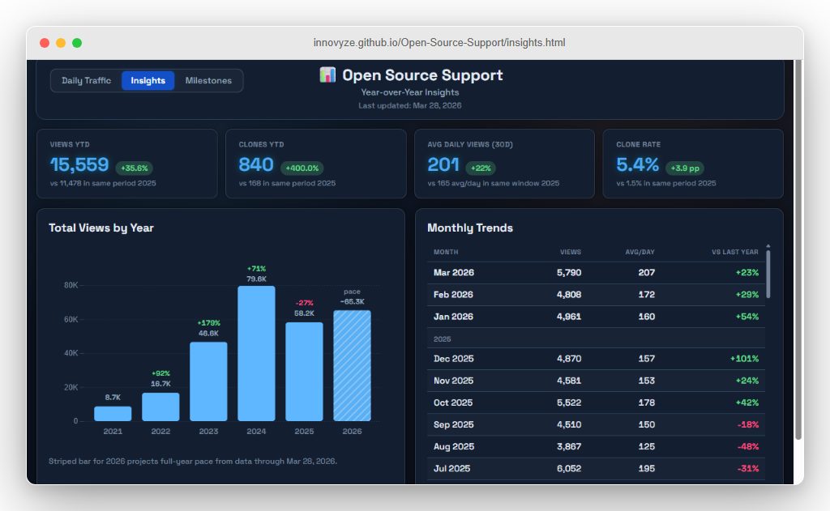Click the striped 2026 pace bar

coord(352,365)
